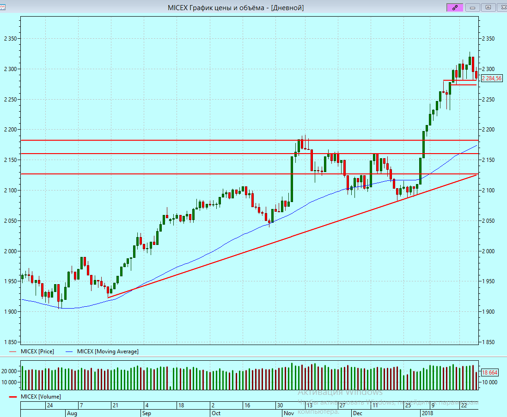Click the date label '24' on the time axis
Screen dimensions: 507x417
pos(50,405)
